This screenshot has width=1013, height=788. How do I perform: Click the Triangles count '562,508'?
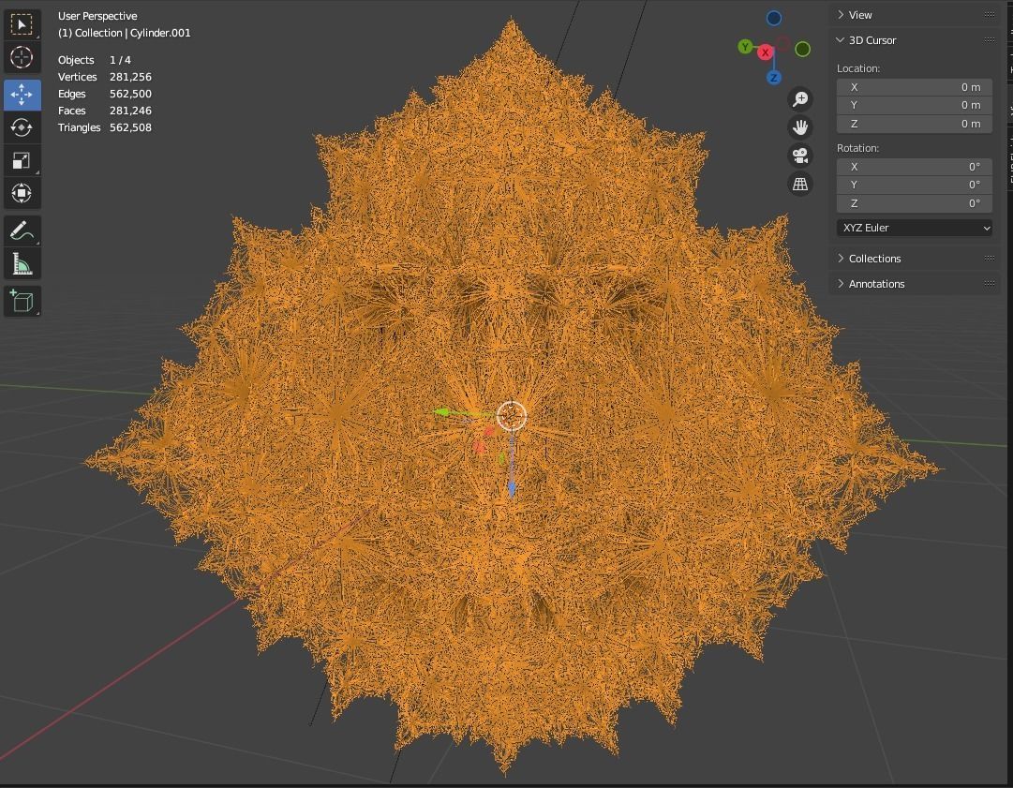[x=130, y=127]
